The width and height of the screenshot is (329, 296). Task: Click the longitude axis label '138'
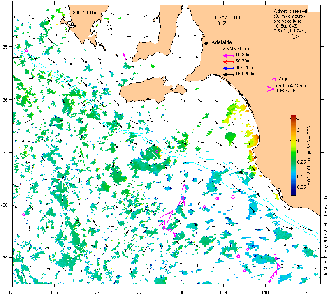click(181, 292)
